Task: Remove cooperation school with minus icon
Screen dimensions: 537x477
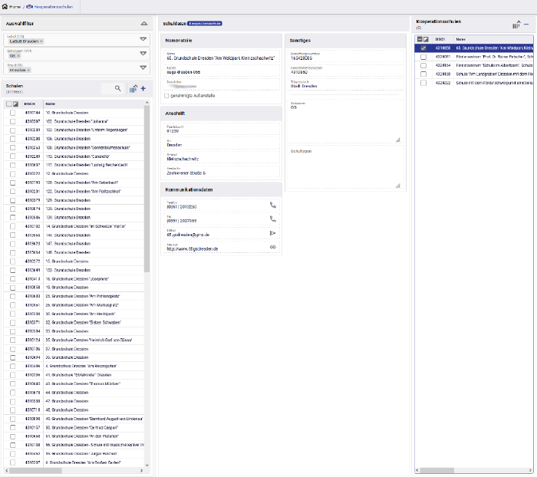Action: click(x=526, y=25)
